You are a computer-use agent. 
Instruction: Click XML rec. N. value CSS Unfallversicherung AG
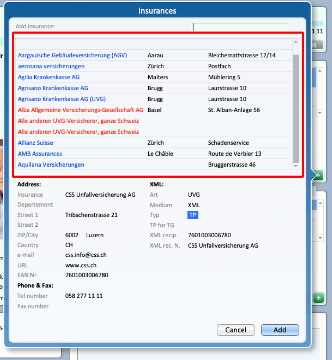(223, 246)
